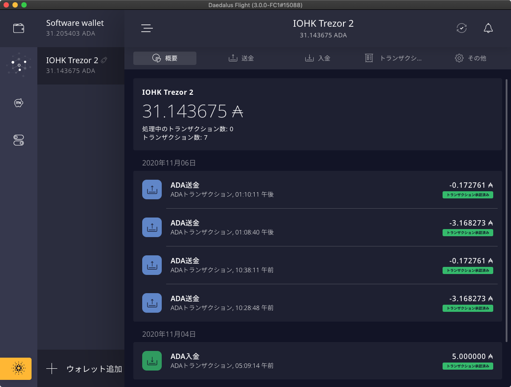Click the IOHK Trezor 2 header title
511x387 pixels.
point(323,24)
